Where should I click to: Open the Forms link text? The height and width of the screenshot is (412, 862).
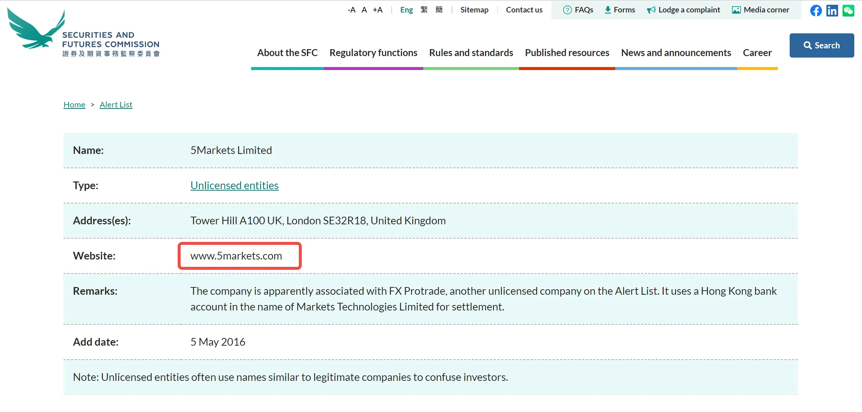coord(624,10)
